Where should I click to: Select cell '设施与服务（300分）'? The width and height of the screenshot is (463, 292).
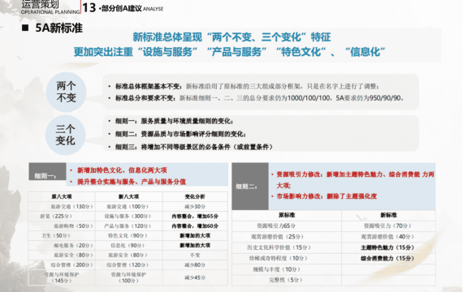(128, 217)
